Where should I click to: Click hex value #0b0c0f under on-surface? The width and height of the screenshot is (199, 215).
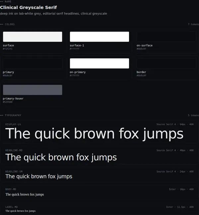[141, 49]
